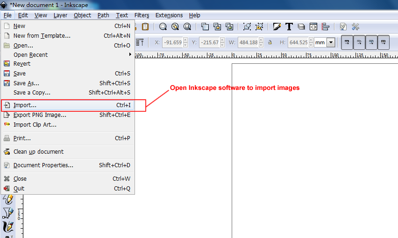Toggle the scale stroke width button
The height and width of the screenshot is (238, 398).
point(347,42)
